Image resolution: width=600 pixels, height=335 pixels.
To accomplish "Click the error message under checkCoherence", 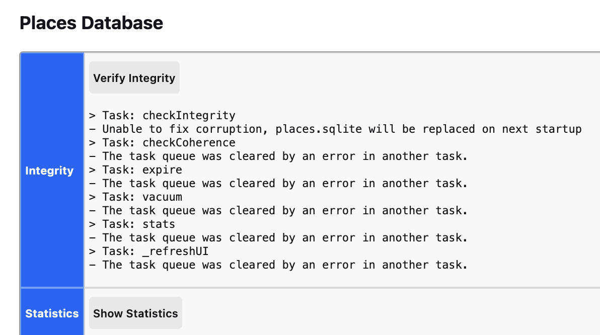I will tap(278, 156).
